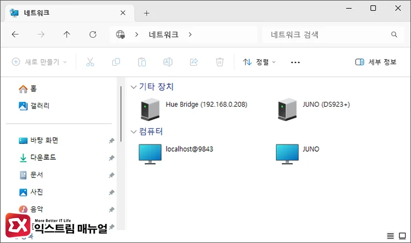Viewport: 411px width, 243px height.
Task: Click the pin icon next to 다운로드
Action: pyautogui.click(x=111, y=158)
